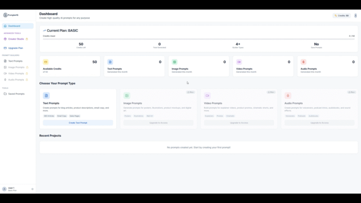Select Image Prompts in sidebar
The height and width of the screenshot is (203, 361).
point(16,67)
